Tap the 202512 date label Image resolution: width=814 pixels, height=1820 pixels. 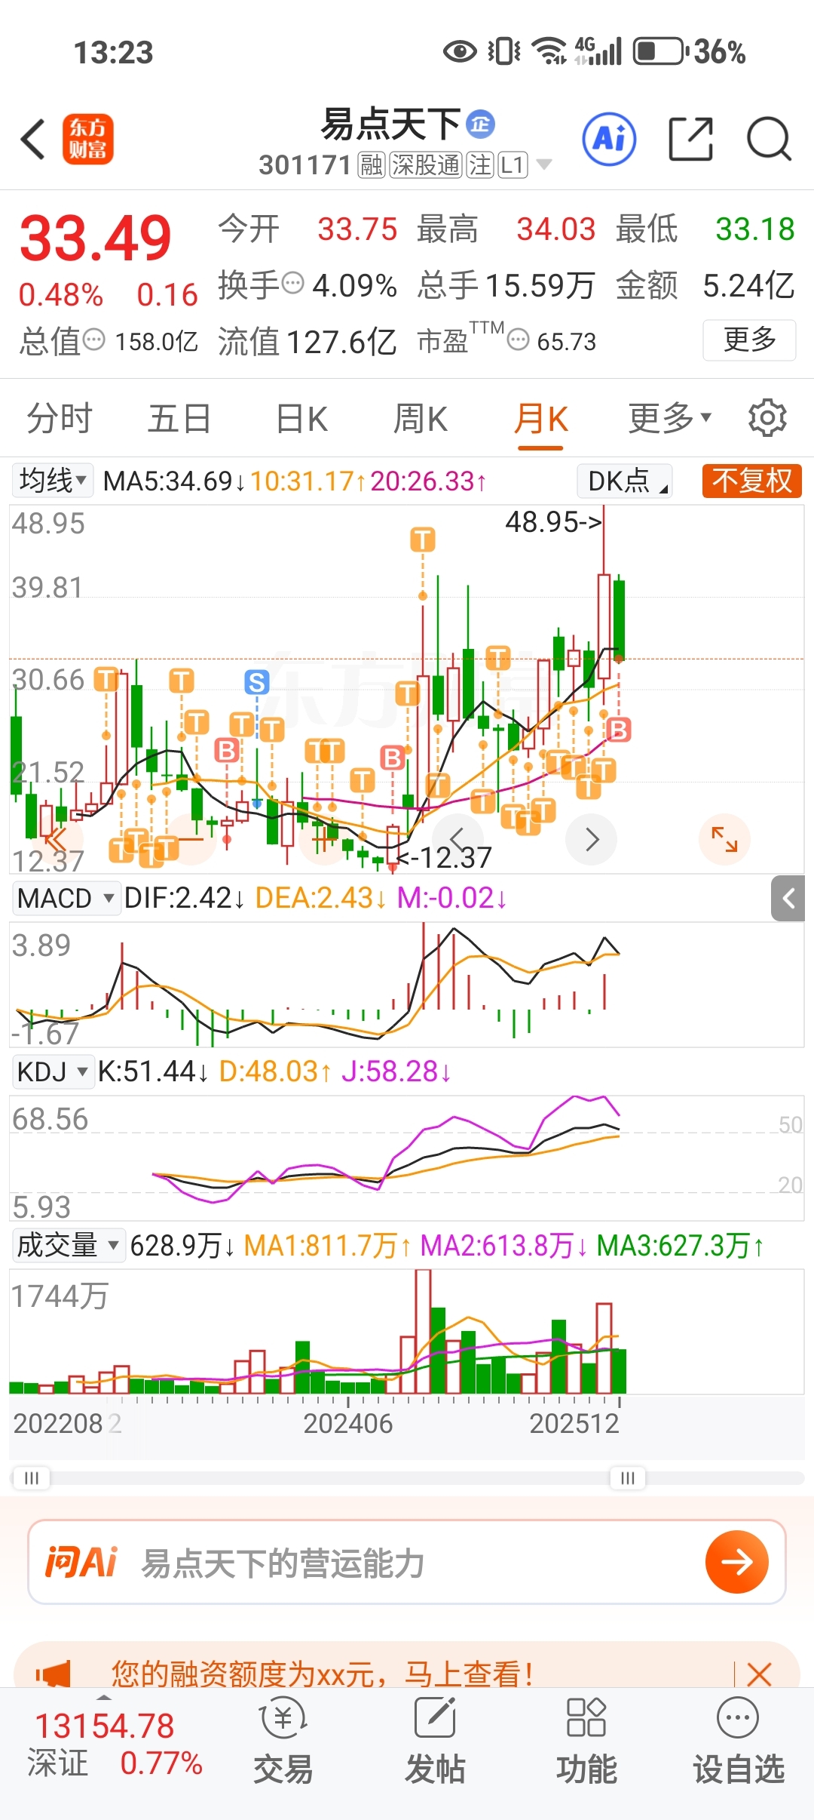[x=574, y=1423]
